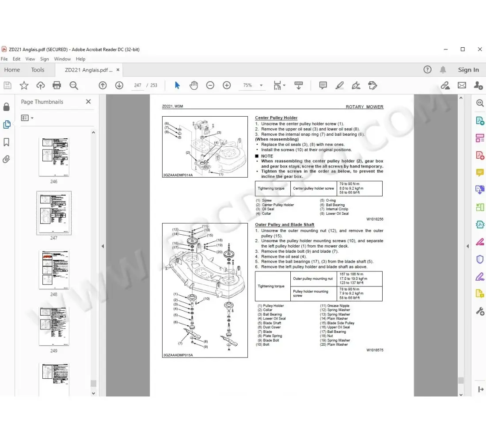Image resolution: width=486 pixels, height=442 pixels.
Task: Show Page Thumbnails panel icon
Action: [x=7, y=124]
